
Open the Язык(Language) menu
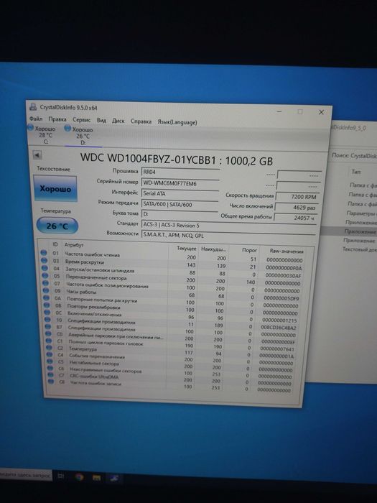(x=177, y=122)
